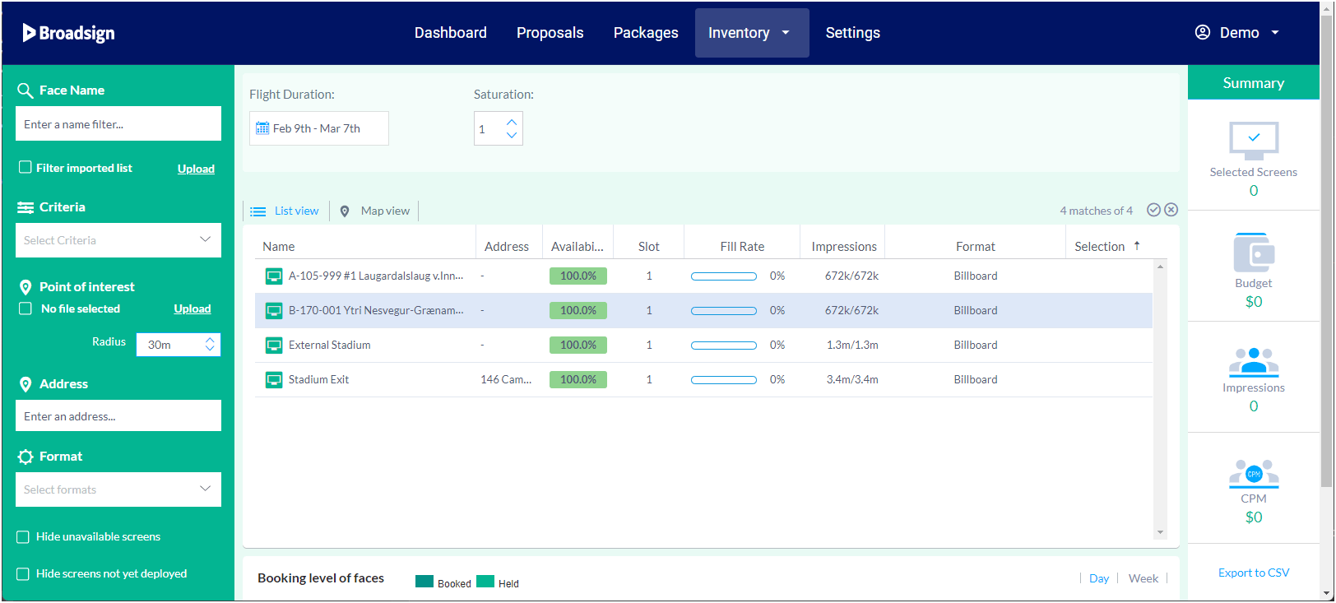1336x603 pixels.
Task: Click the screen icon for A-105-999 row
Action: 274,276
